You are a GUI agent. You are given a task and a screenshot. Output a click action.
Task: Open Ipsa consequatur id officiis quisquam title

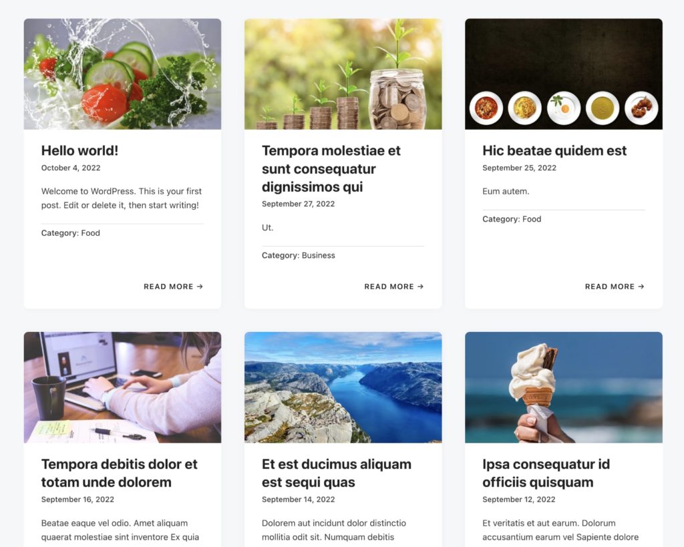[x=546, y=474]
